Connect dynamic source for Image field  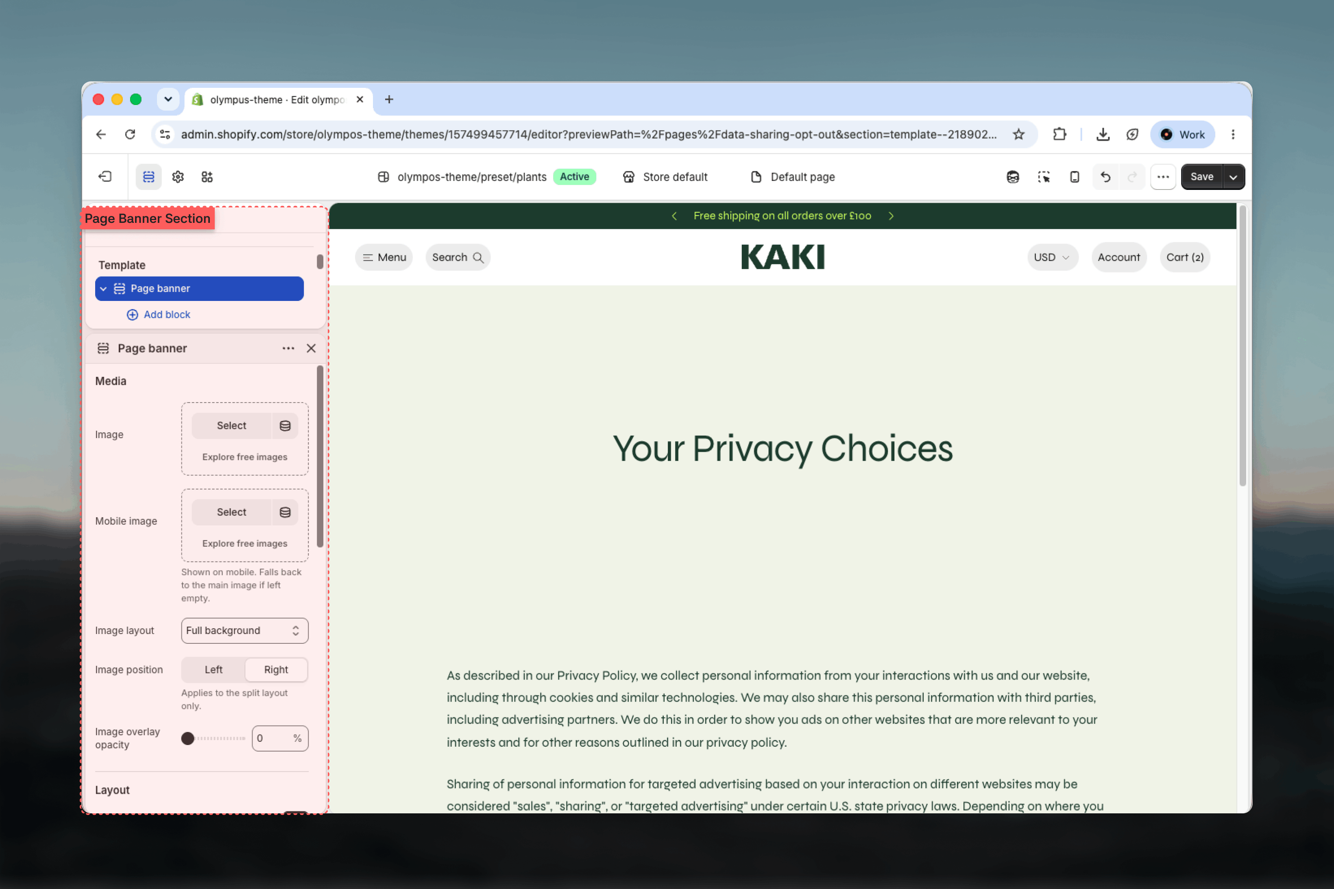(285, 426)
